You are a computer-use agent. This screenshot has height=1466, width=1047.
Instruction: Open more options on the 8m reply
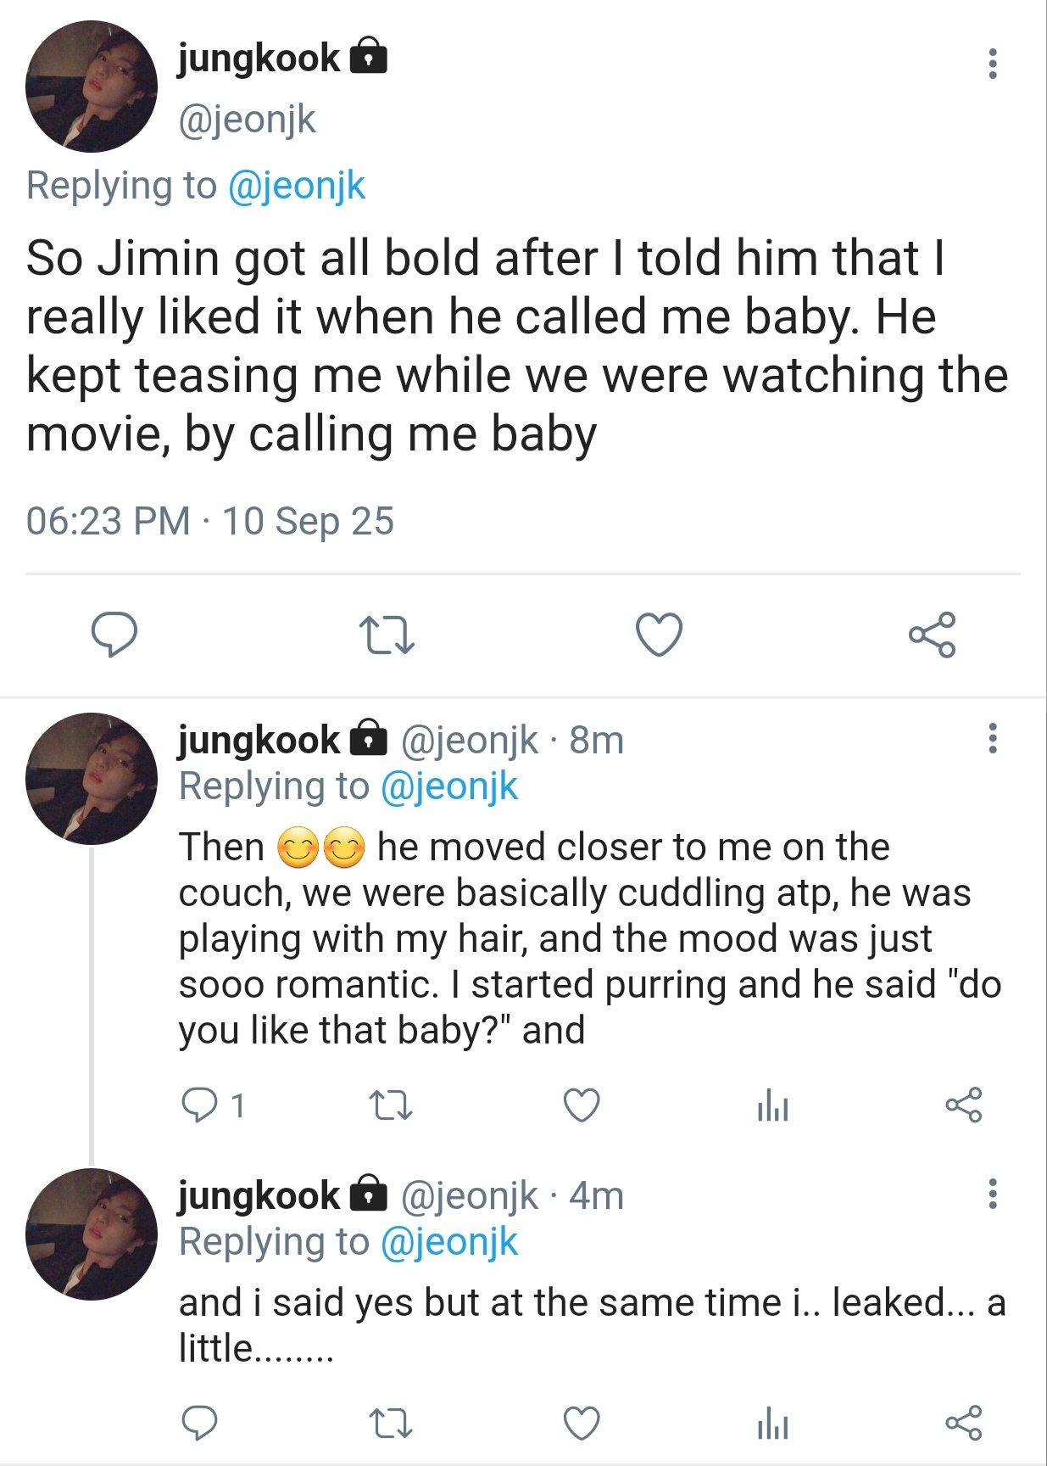[x=992, y=739]
